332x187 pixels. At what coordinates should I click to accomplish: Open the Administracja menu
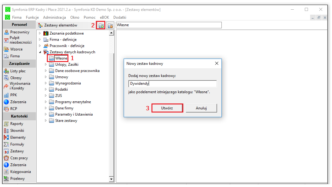(x=54, y=17)
